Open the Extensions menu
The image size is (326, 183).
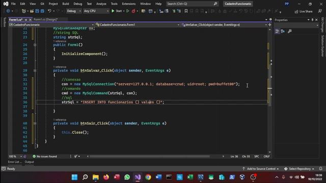pyautogui.click(x=129, y=4)
